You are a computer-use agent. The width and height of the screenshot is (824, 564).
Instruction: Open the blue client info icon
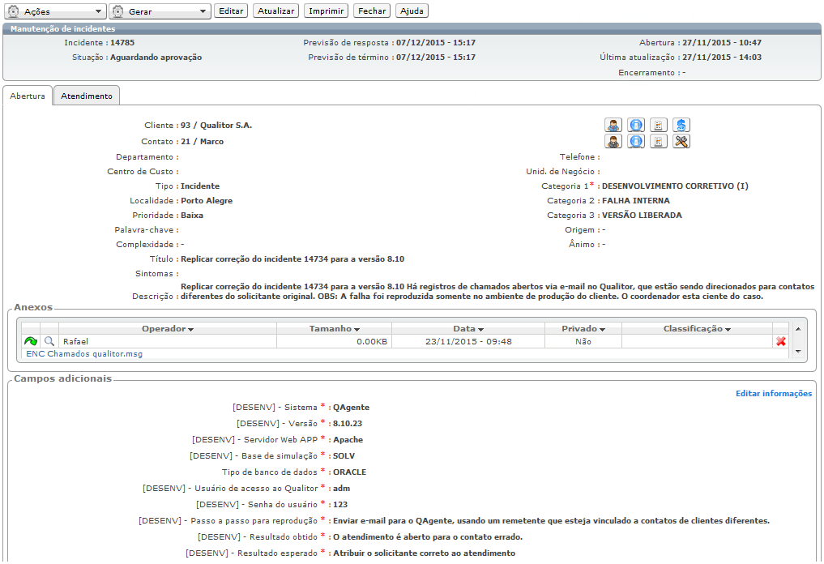pos(636,125)
